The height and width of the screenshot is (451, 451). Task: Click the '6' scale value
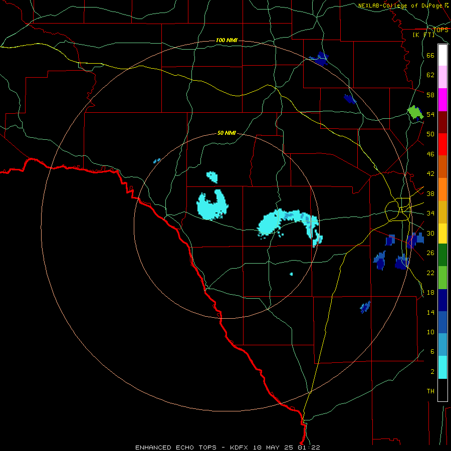(432, 352)
